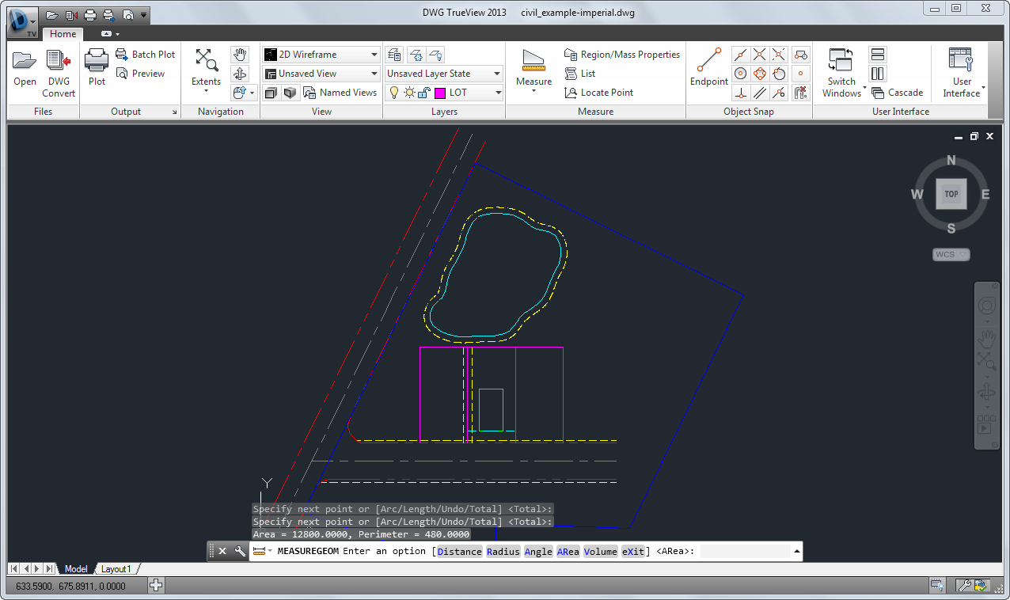Open the Layer Properties manager icon
1010x600 pixels.
tap(393, 55)
